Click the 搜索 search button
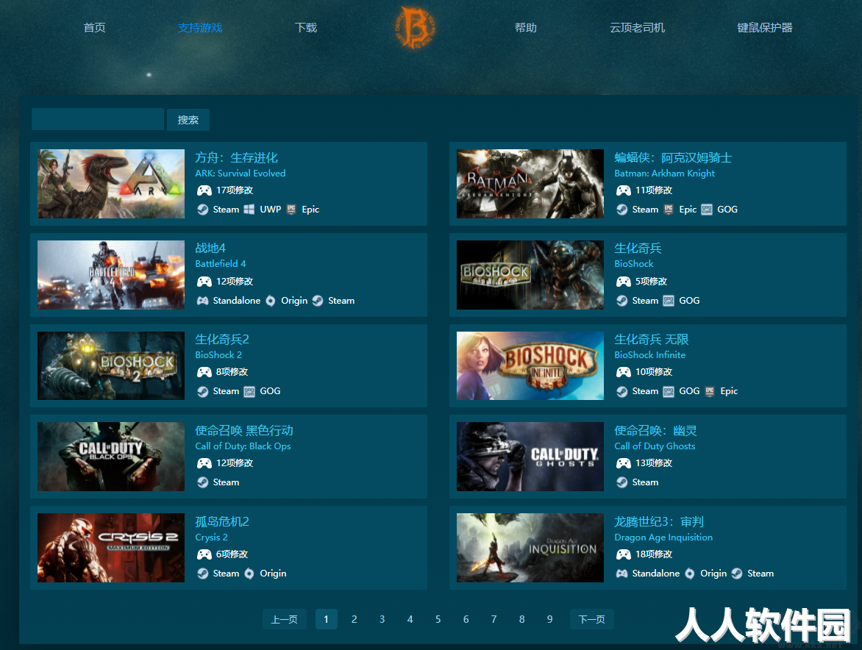Screen dimensions: 862x650 pyautogui.click(x=188, y=120)
